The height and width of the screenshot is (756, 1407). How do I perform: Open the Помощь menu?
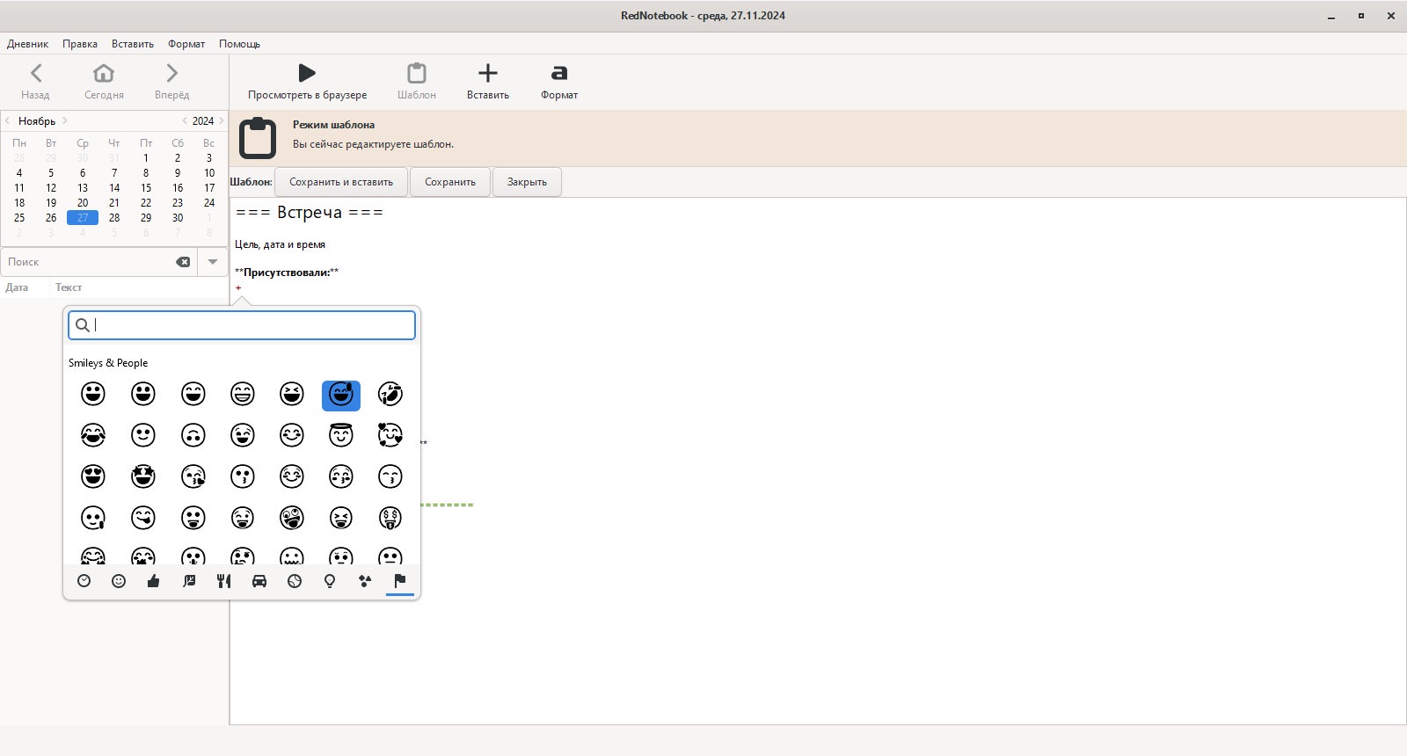pyautogui.click(x=239, y=44)
